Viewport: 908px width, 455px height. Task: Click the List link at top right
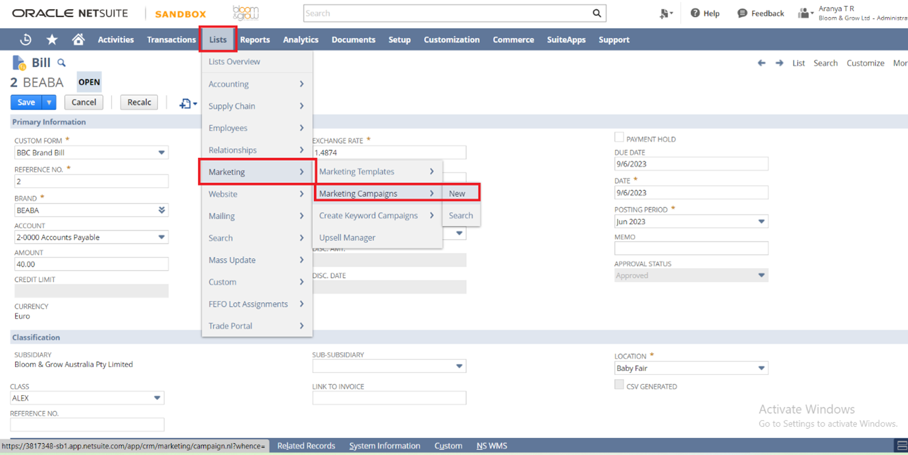[x=799, y=63]
